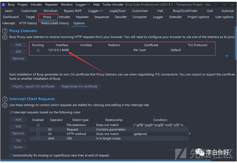
Task: Click Add under Intercept Client Requests
Action: click(18, 120)
